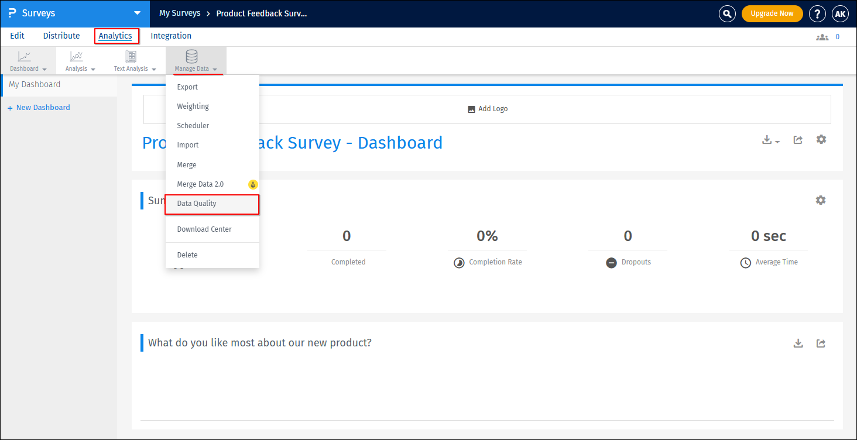
Task: Expand the Dashboard dropdown arrow
Action: [44, 69]
